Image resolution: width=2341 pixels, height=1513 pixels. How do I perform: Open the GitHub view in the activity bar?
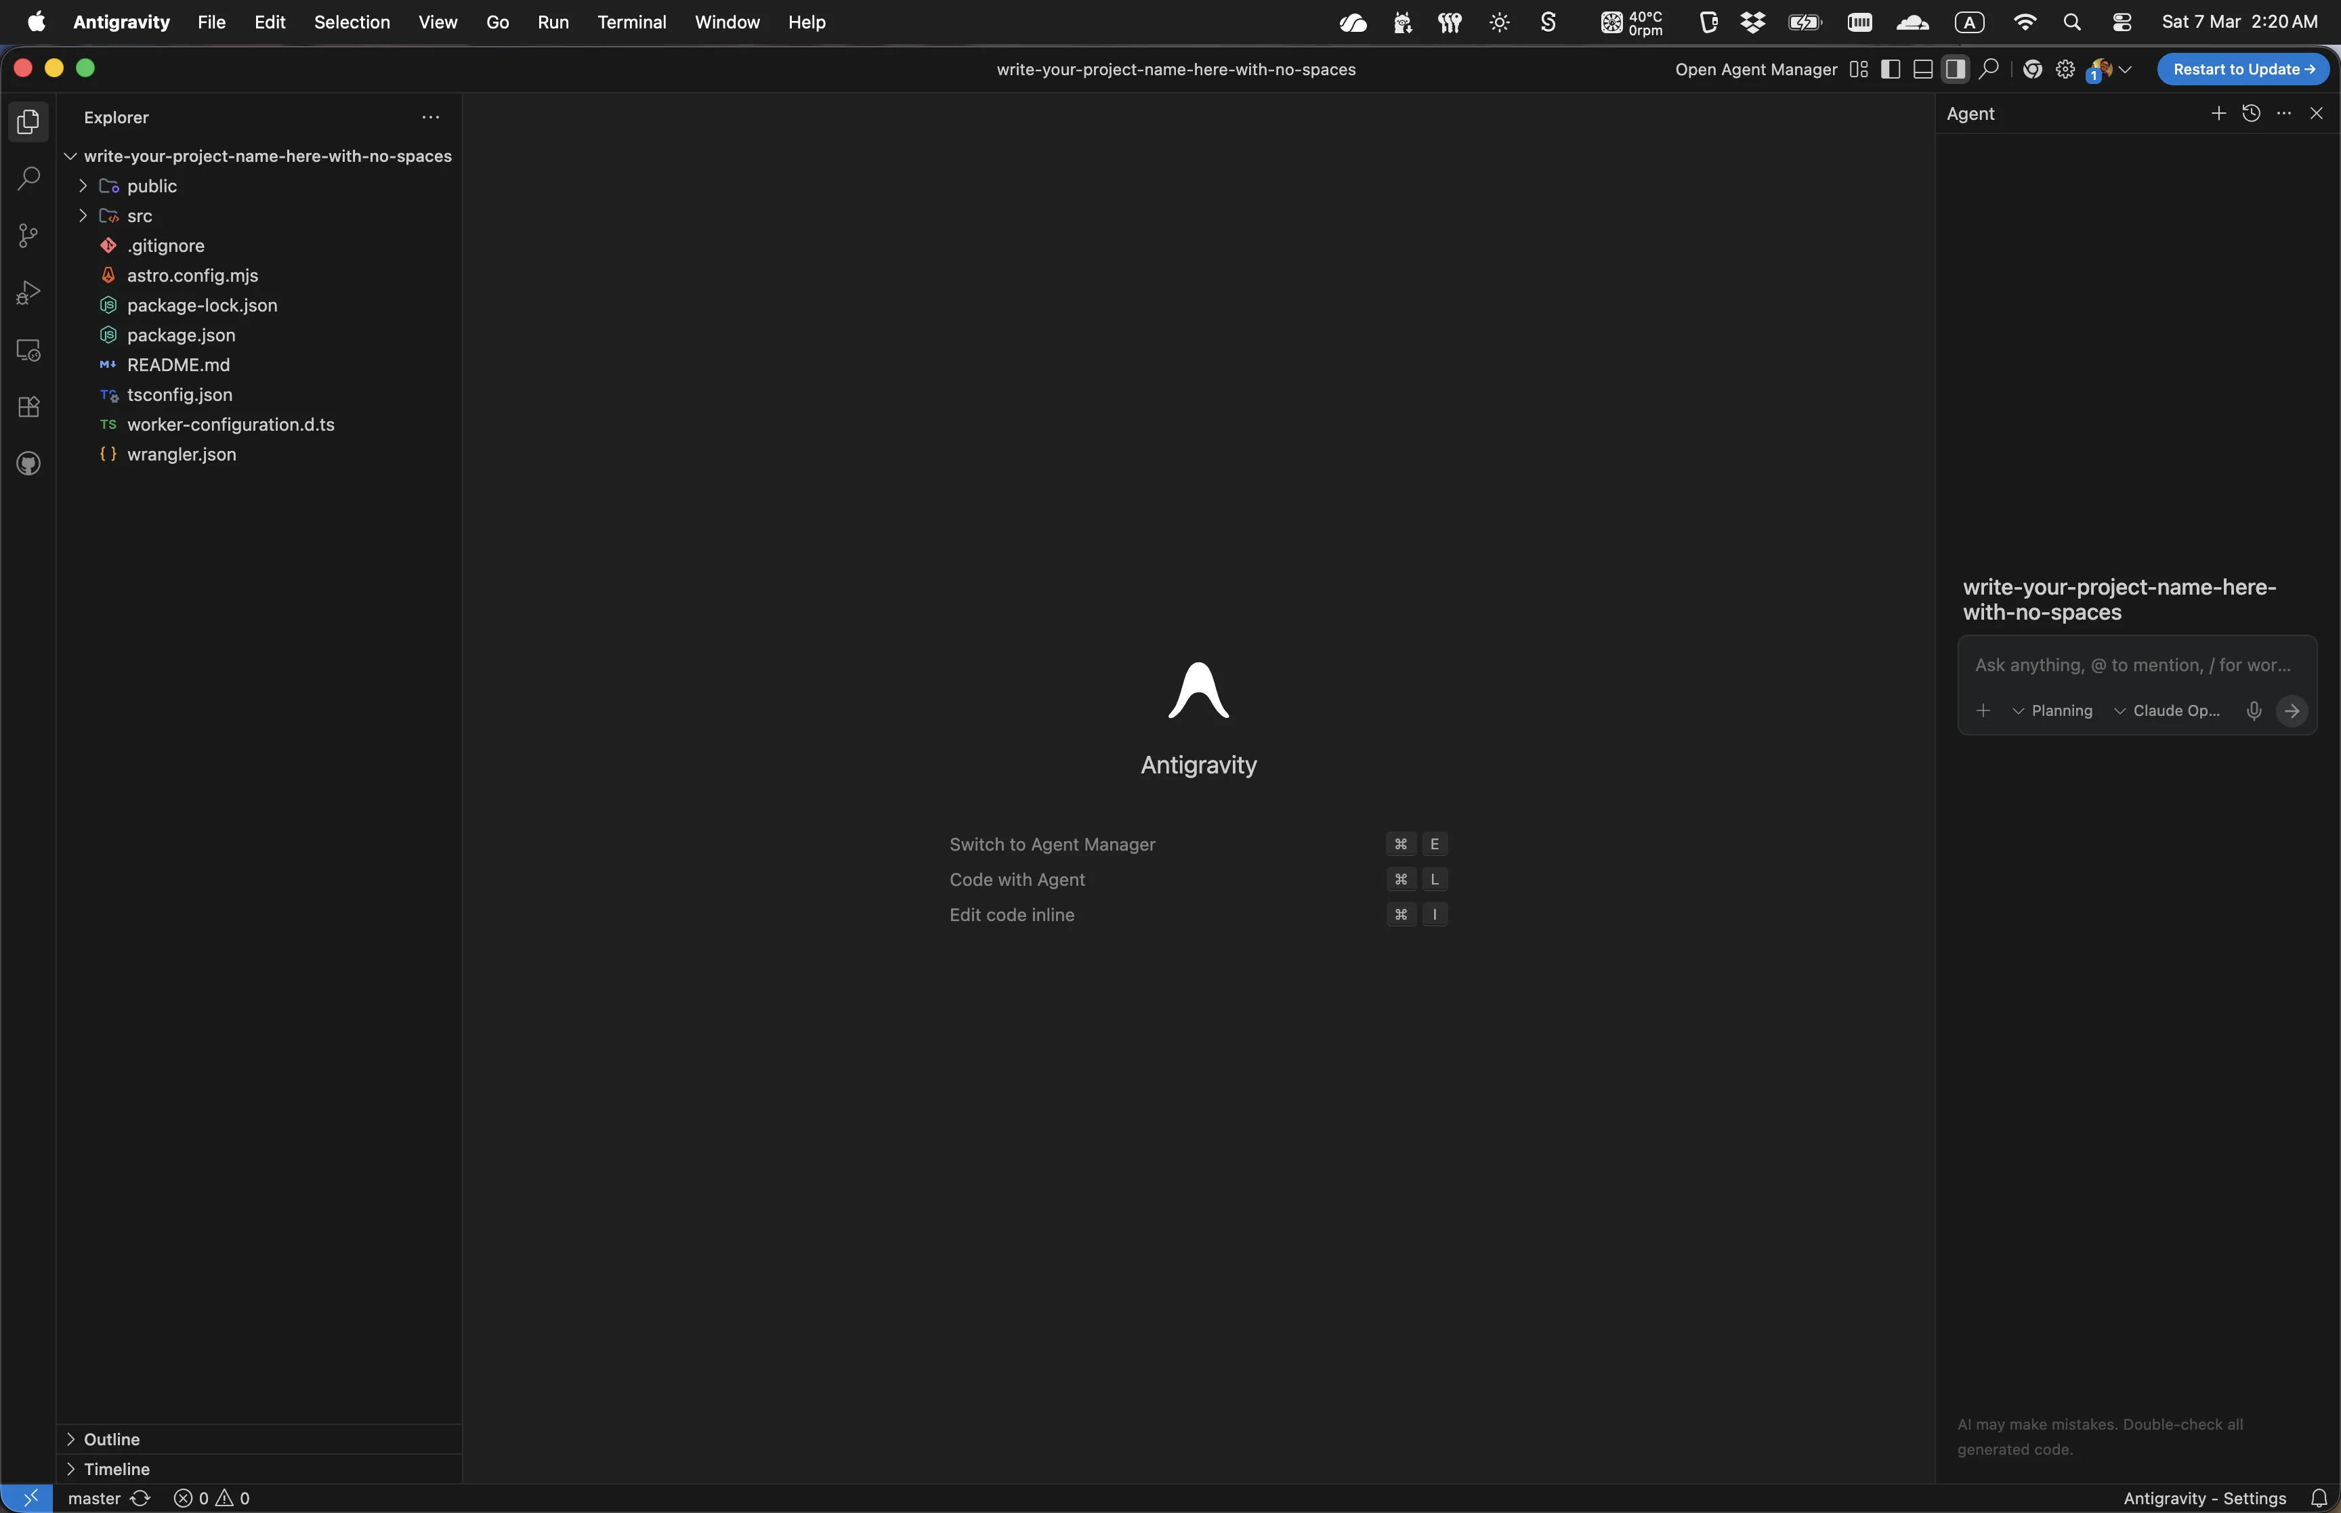28,464
